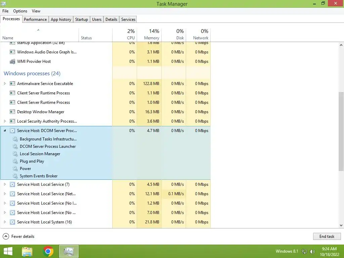Select the Windows processes (24) group heading
The width and height of the screenshot is (344, 258).
32,74
